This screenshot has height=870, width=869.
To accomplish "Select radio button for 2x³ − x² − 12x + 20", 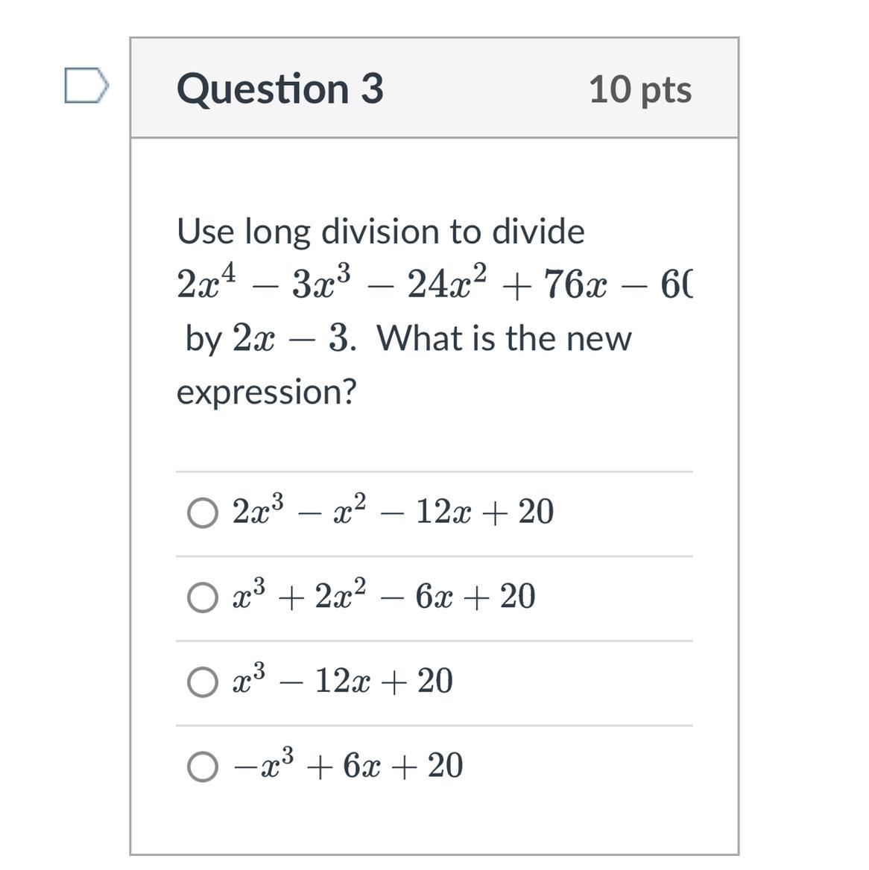I will click(203, 512).
